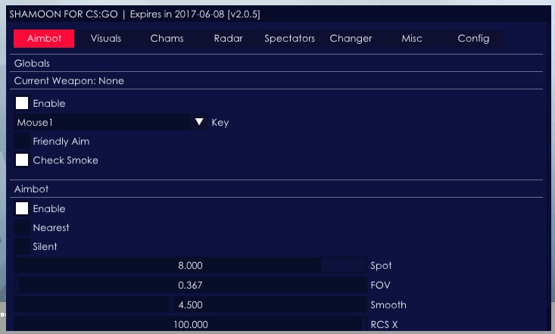This screenshot has height=334, width=555.
Task: Enable the Silent aim checkbox
Action: (x=22, y=246)
